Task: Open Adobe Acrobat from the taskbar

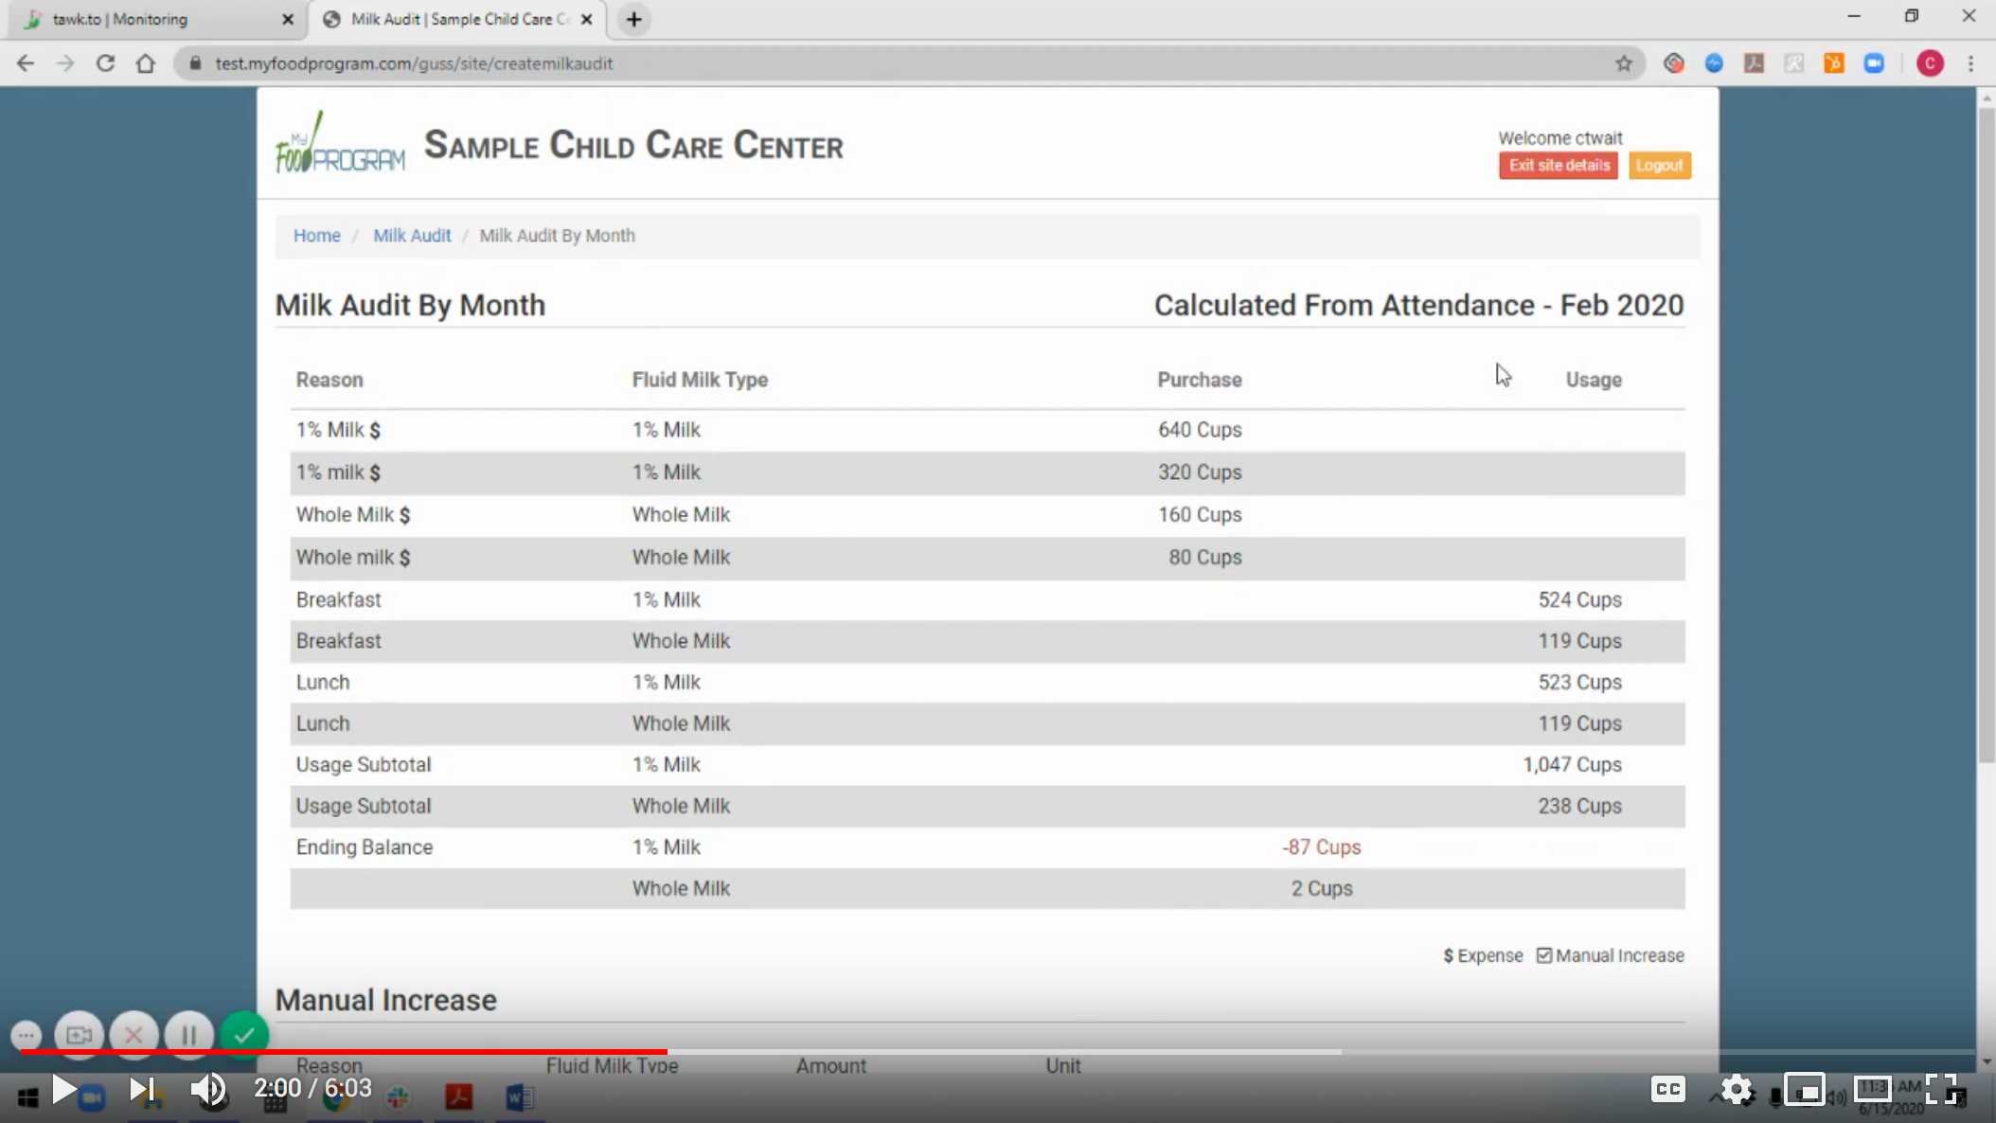Action: (458, 1097)
